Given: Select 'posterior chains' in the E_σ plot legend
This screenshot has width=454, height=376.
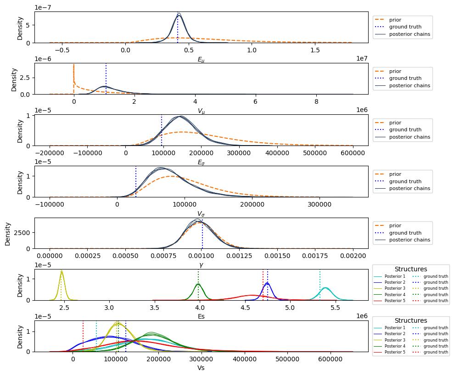Looking at the screenshot, I should (409, 137).
